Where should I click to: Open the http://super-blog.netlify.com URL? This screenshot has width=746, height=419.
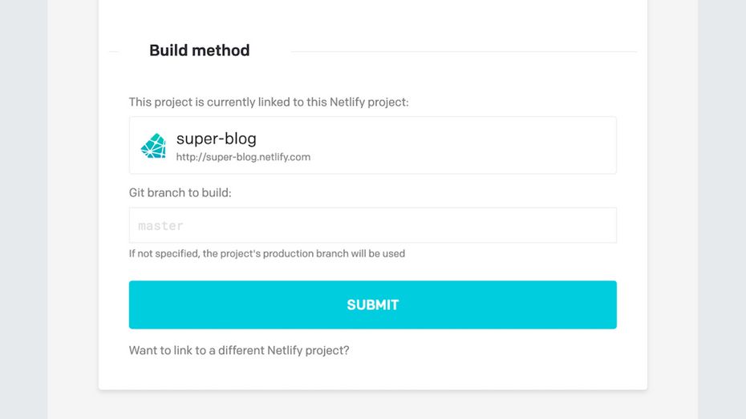point(243,157)
